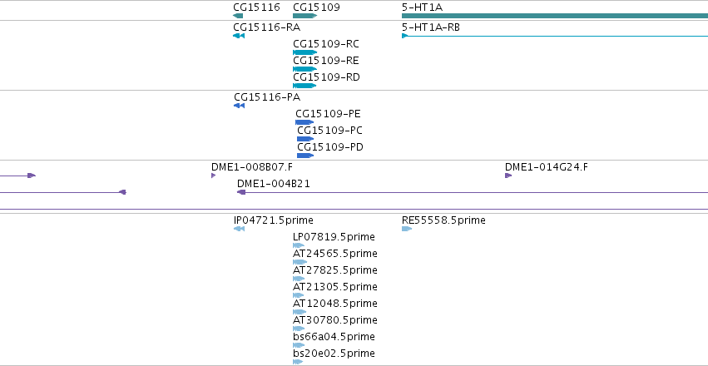Click the AT30780.5prime EST label
The height and width of the screenshot is (366, 708).
[x=335, y=320]
